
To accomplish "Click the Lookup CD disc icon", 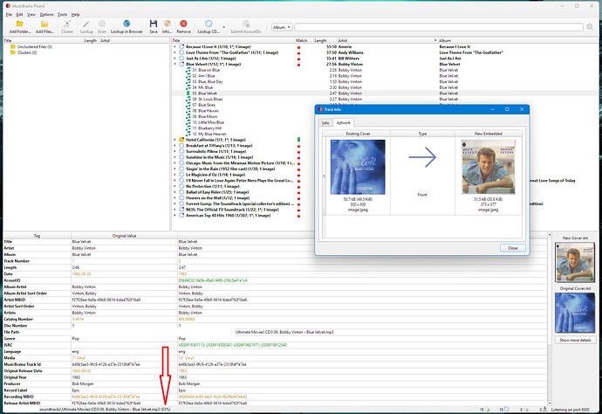I will (209, 24).
